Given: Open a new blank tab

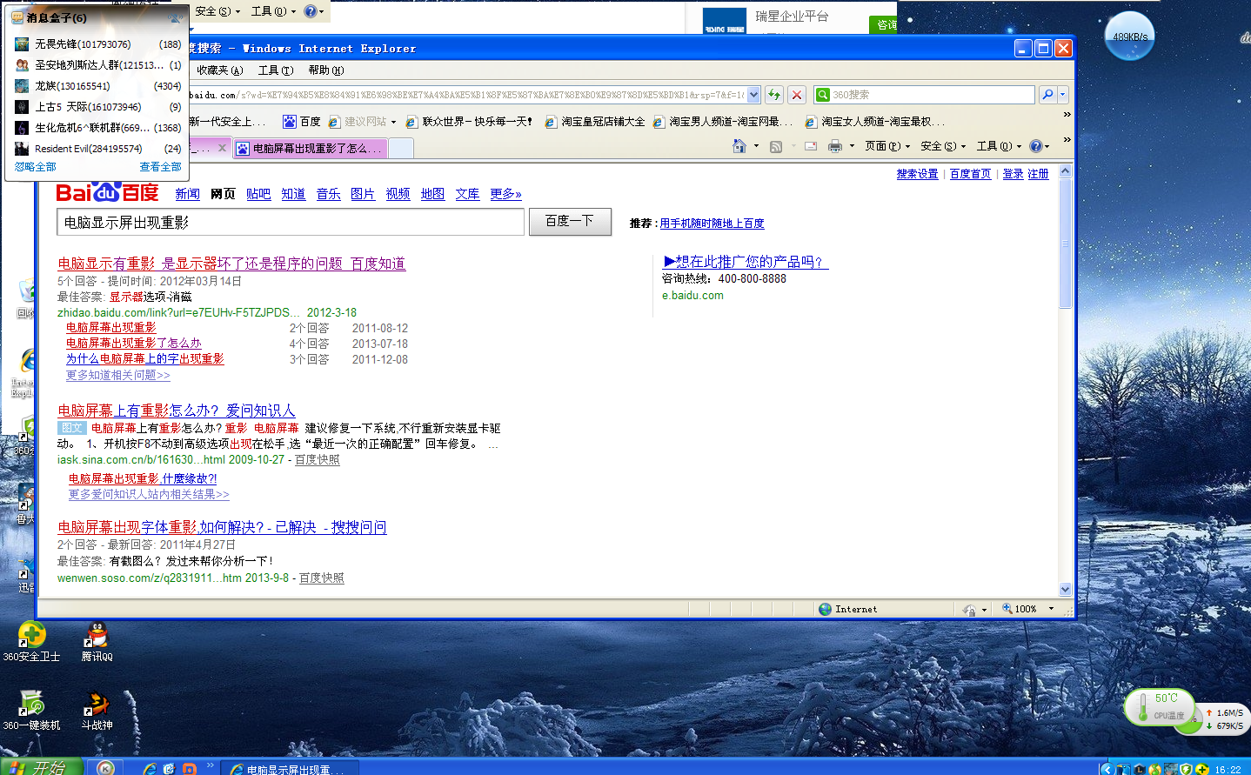Looking at the screenshot, I should [400, 149].
